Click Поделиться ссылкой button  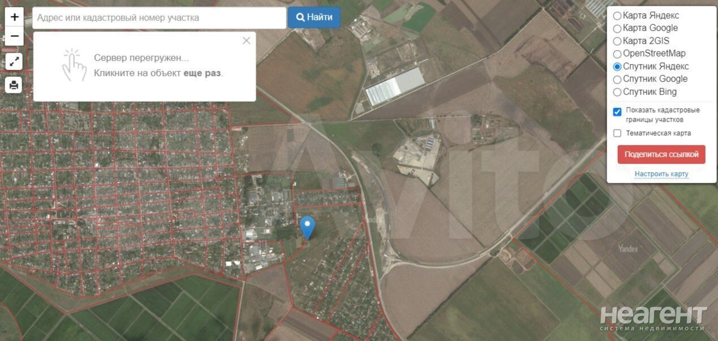coord(661,154)
